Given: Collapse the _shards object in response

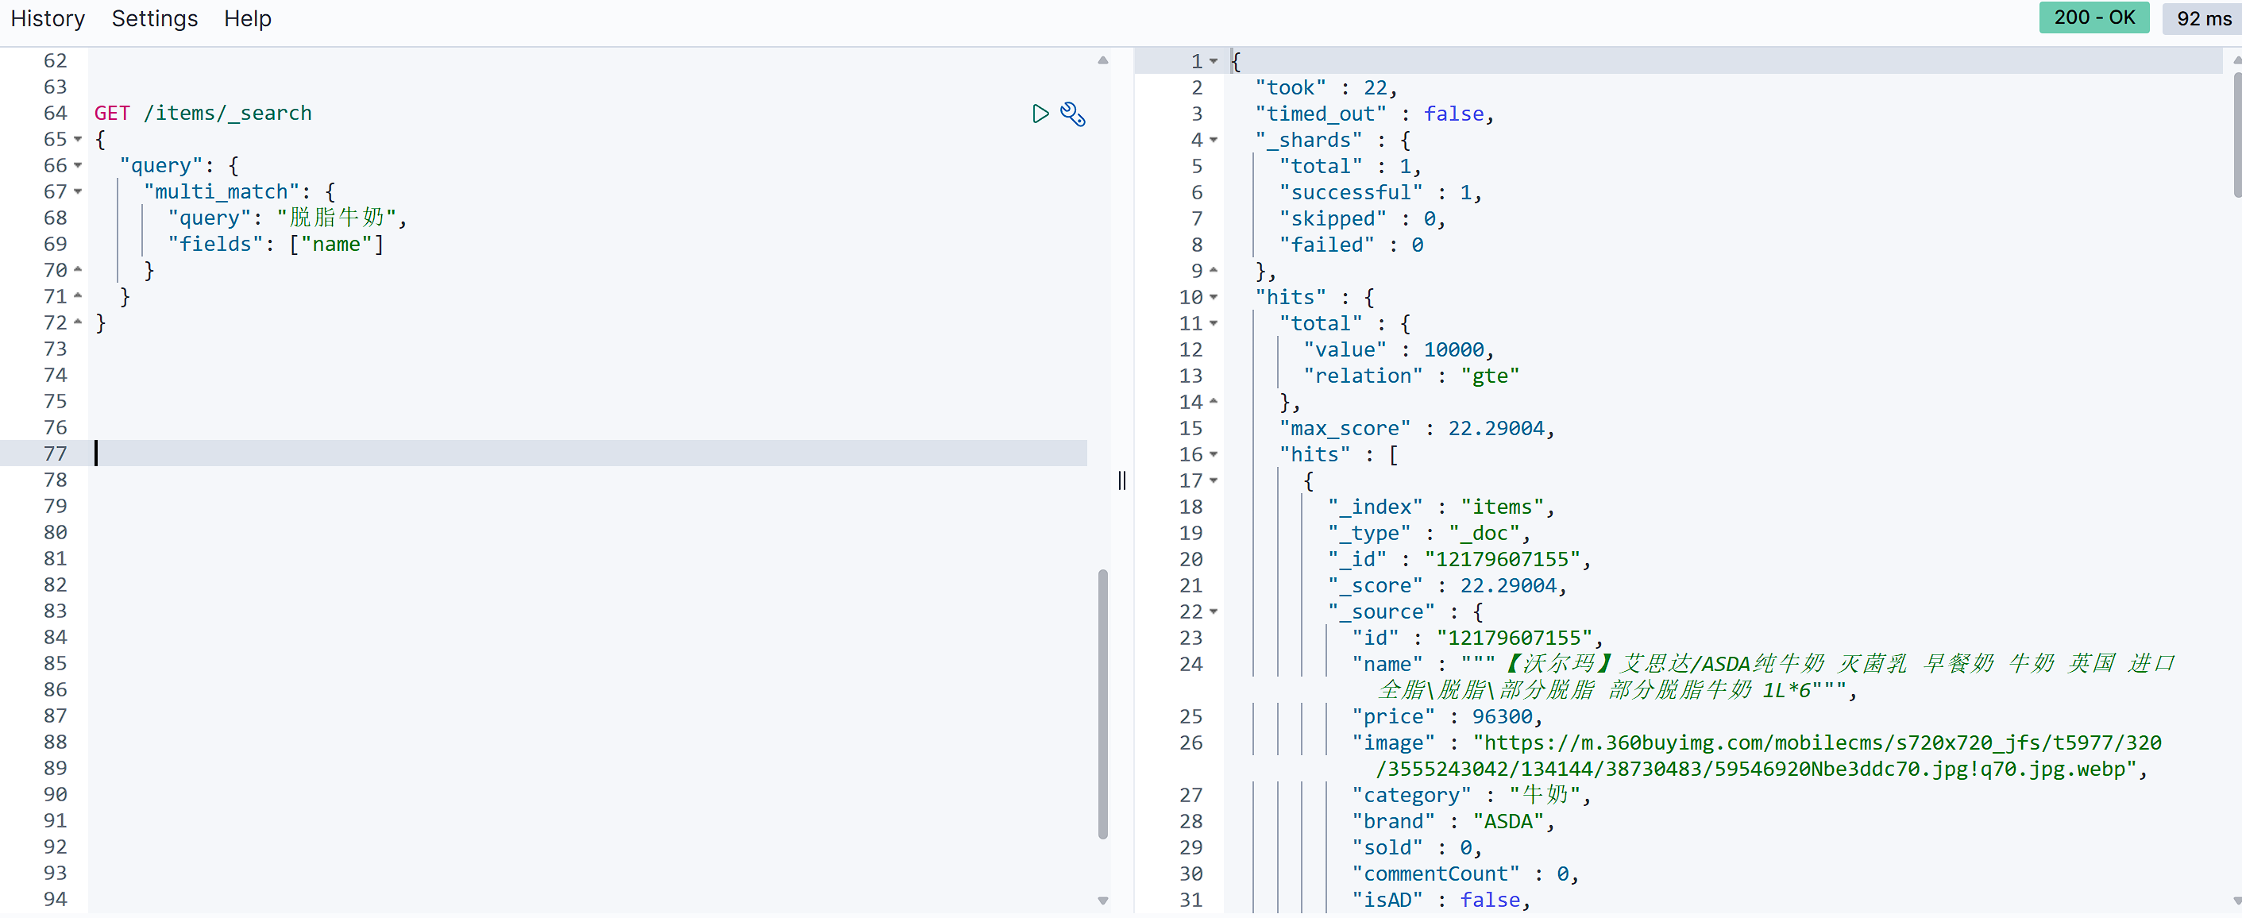Looking at the screenshot, I should click(x=1214, y=140).
